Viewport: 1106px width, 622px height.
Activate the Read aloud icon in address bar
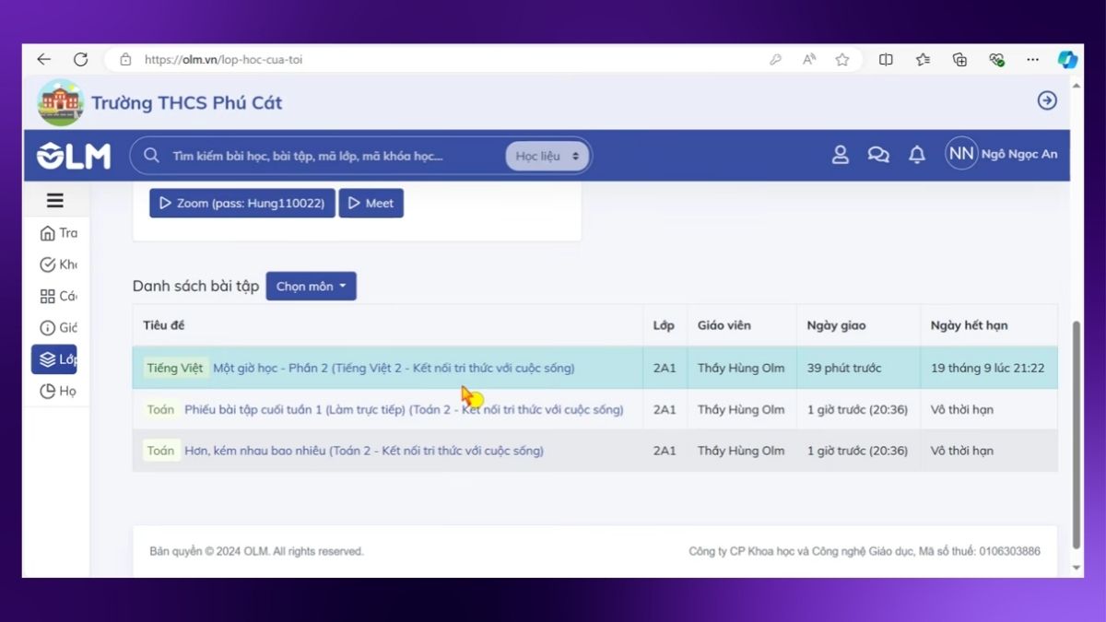809,59
